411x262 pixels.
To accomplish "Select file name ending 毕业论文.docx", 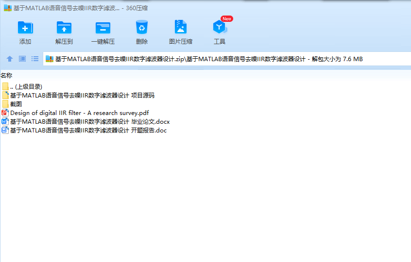I will coord(90,121).
